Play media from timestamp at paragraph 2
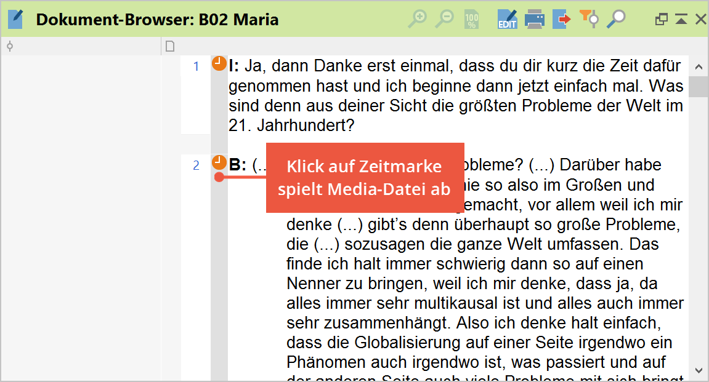 (219, 162)
